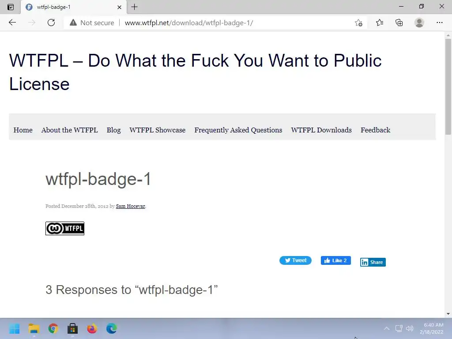Refresh the page with the reload icon
452x339 pixels.
coord(51,23)
